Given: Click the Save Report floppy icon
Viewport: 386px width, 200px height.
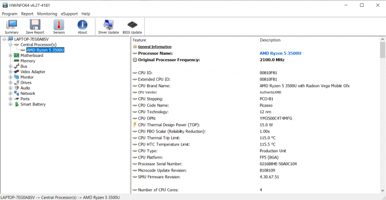Looking at the screenshot, I should click(x=35, y=26).
